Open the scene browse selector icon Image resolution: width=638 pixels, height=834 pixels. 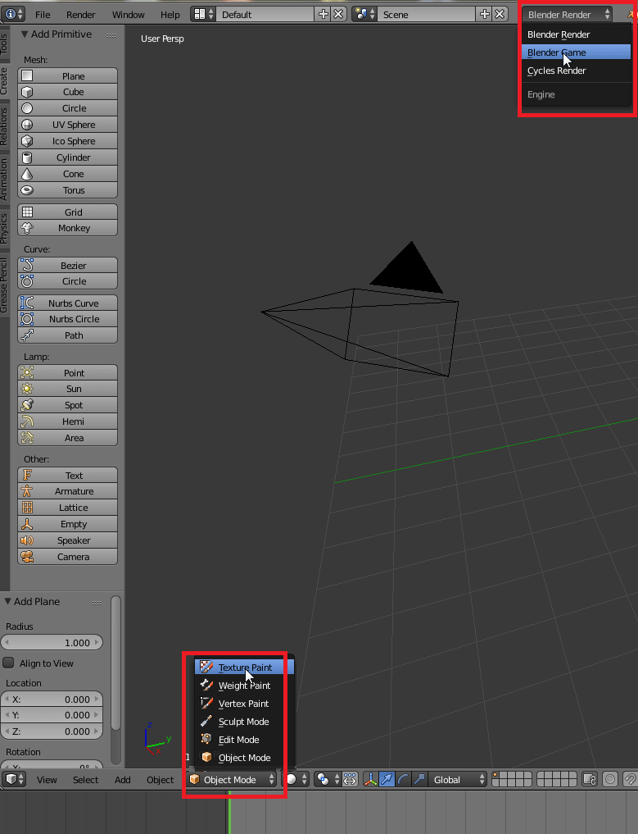[x=364, y=15]
